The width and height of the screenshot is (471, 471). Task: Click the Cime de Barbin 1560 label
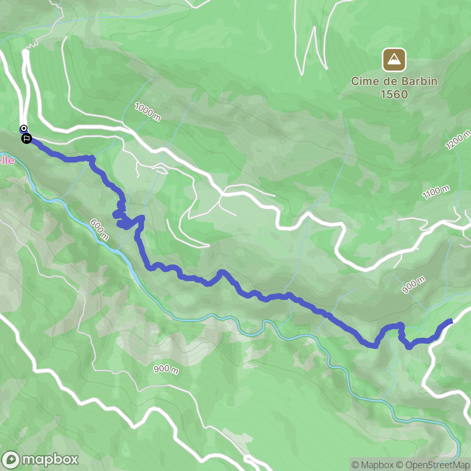394,87
